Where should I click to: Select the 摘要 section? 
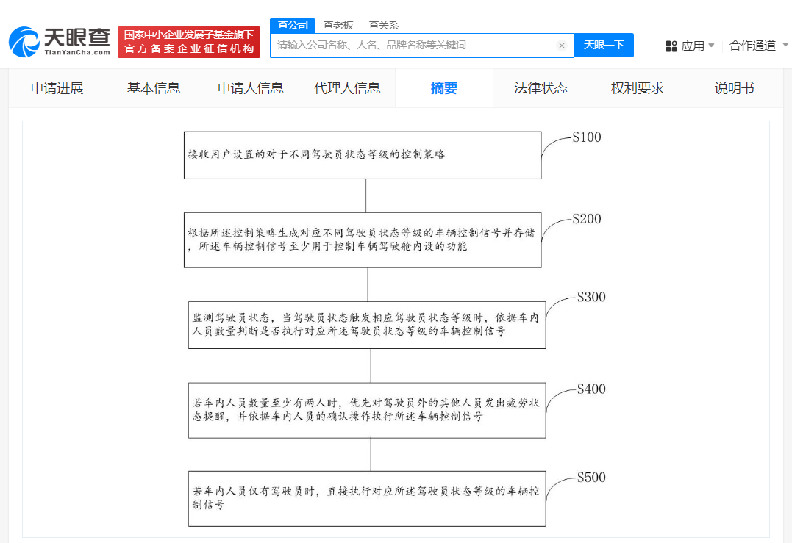point(444,87)
